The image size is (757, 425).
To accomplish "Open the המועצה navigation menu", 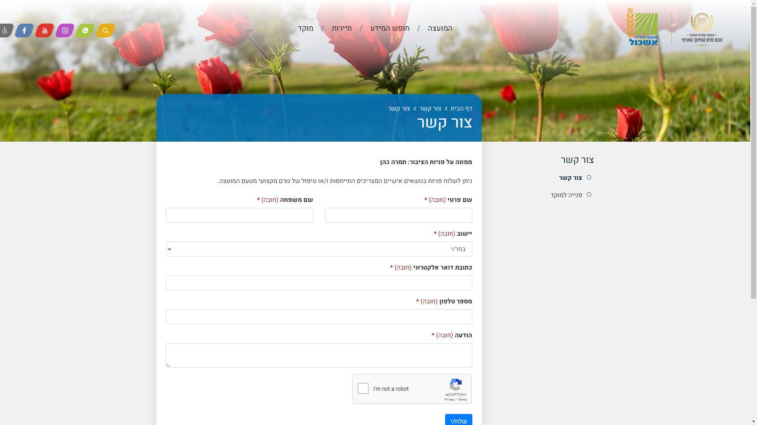I will (x=440, y=28).
